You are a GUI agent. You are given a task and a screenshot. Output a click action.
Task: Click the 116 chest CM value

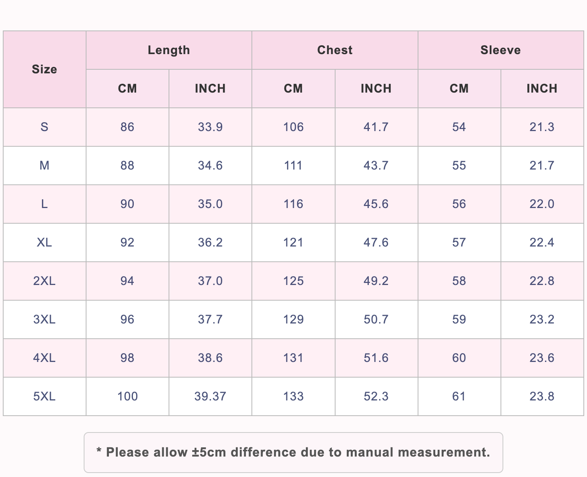tap(293, 204)
